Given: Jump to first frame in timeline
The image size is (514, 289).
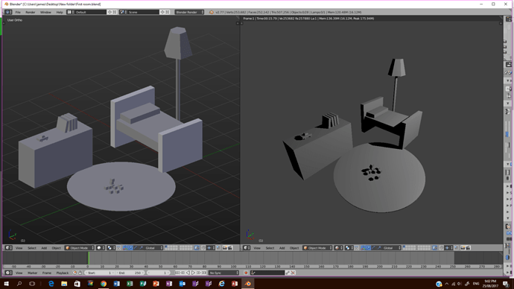Looking at the screenshot, I should [x=177, y=273].
